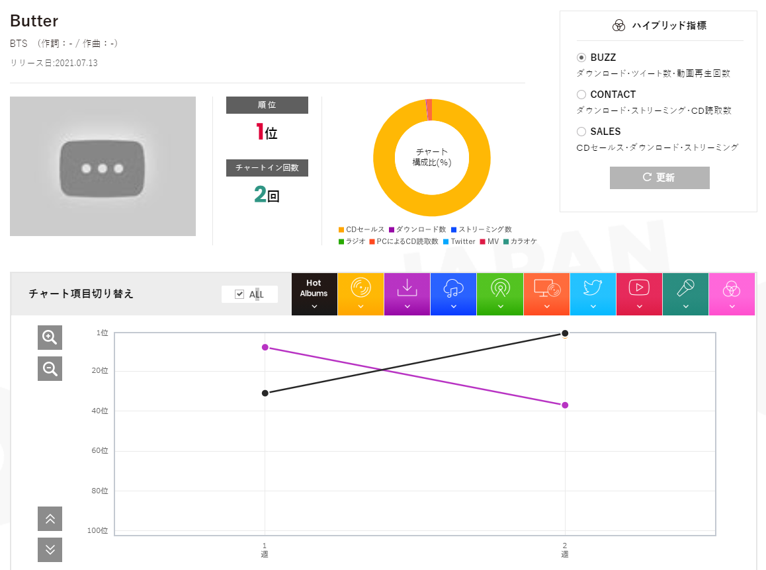This screenshot has width=766, height=570.
Task: Click the black data point at week 2
Action: tap(565, 333)
